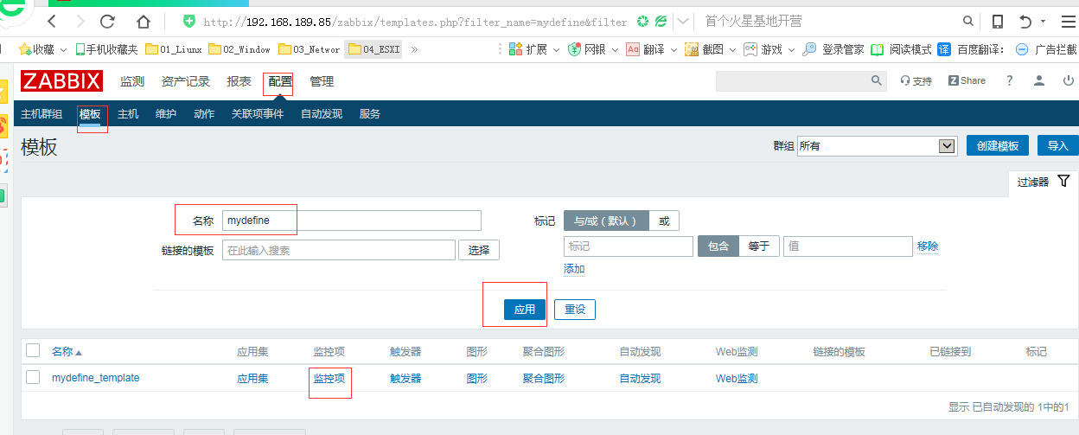This screenshot has width=1079, height=435.
Task: Open the 报表 menu
Action: click(x=239, y=81)
